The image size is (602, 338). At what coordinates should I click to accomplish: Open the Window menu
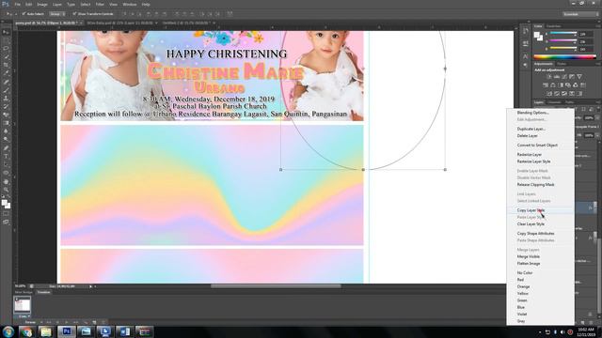[130, 5]
